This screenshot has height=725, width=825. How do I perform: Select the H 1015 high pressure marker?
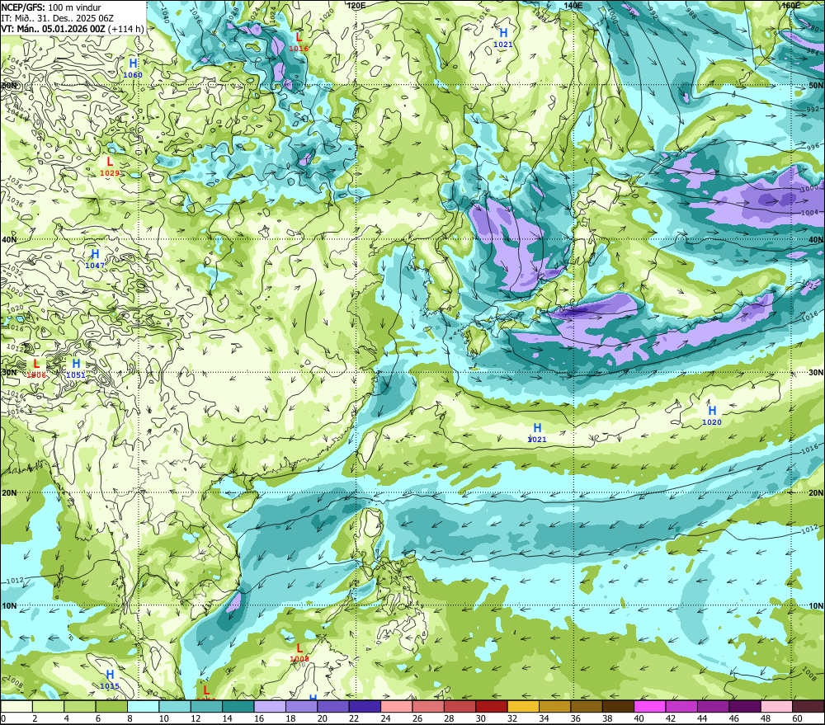tap(110, 680)
